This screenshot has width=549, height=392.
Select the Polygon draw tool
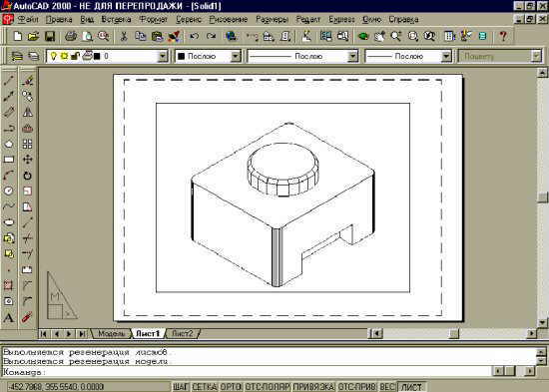pos(9,144)
